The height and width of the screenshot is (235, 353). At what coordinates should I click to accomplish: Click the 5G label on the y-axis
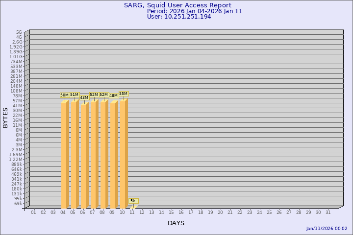click(x=19, y=32)
